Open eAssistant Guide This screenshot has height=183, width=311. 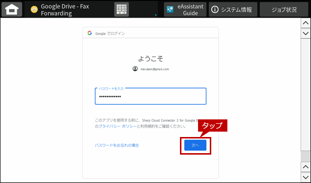click(x=185, y=9)
